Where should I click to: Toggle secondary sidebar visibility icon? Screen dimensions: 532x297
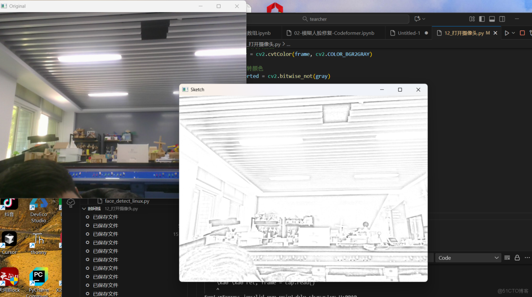coord(502,19)
